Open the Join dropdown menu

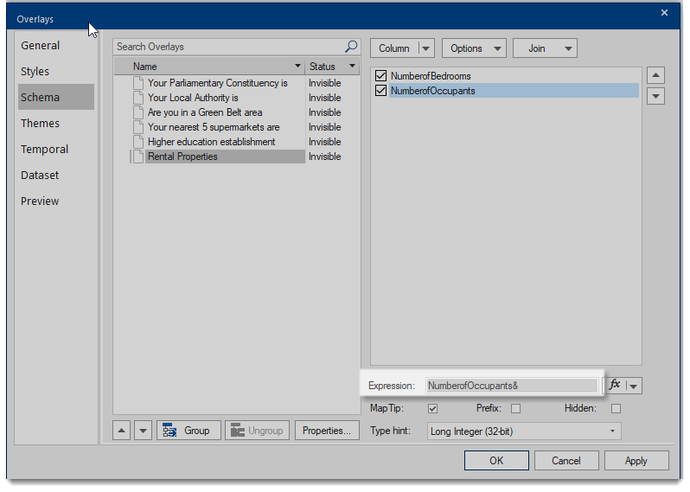click(x=545, y=48)
